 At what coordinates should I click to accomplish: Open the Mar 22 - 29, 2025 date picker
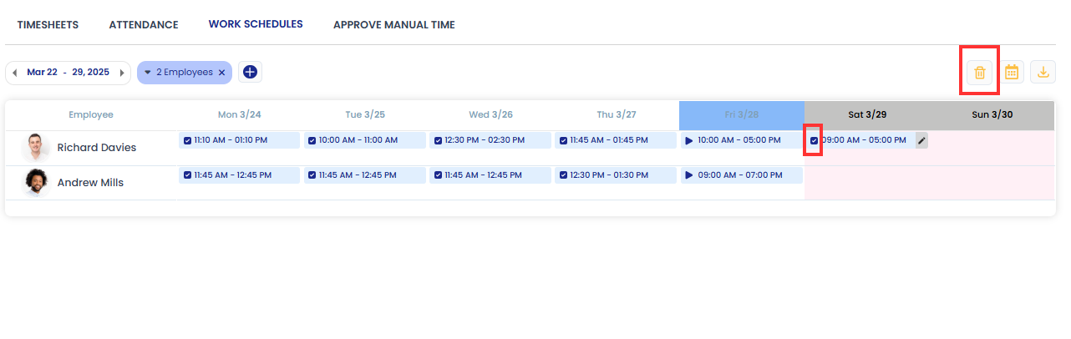[x=68, y=73]
